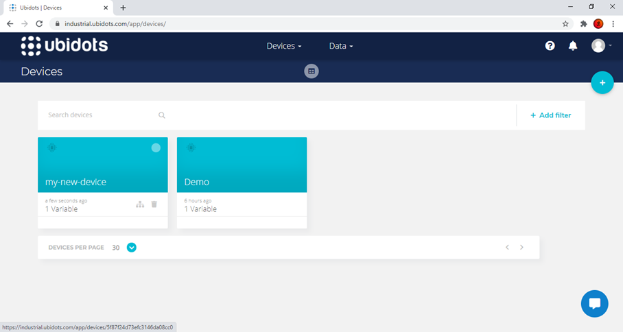
Task: Click '1 Variable' under Demo
Action: (x=200, y=209)
